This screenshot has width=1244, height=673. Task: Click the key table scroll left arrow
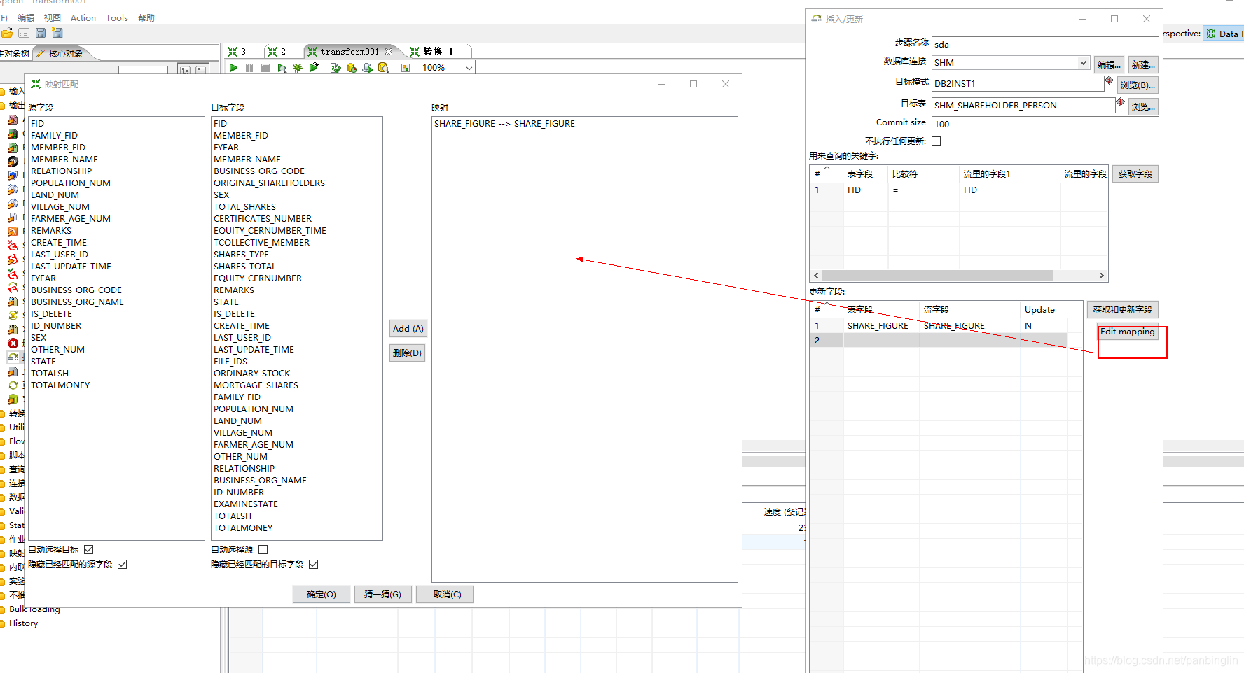[x=816, y=276]
